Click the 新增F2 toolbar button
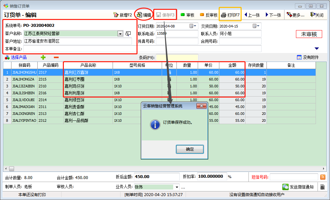 coord(122,15)
